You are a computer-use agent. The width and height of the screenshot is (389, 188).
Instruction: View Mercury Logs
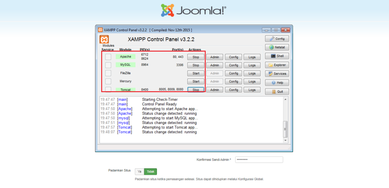point(252,81)
